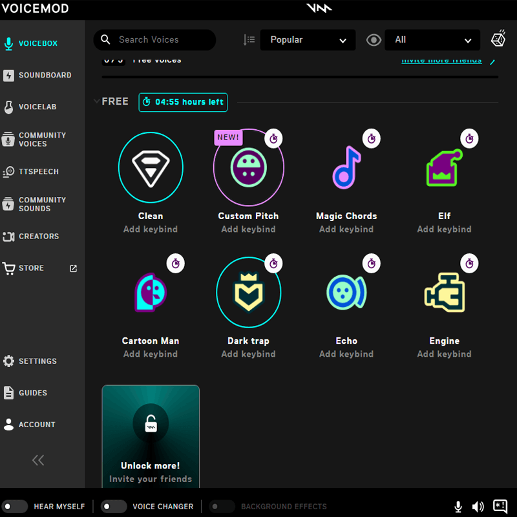Mute the microphone in bottom bar
The width and height of the screenshot is (517, 517).
pyautogui.click(x=458, y=507)
